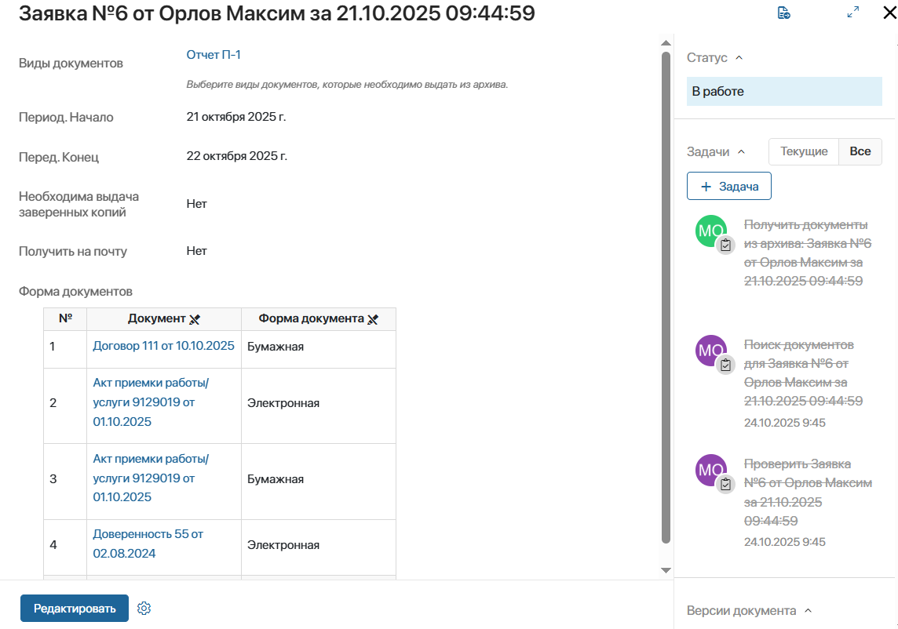Switch tasks filter to Все
The height and width of the screenshot is (629, 898).
point(860,151)
